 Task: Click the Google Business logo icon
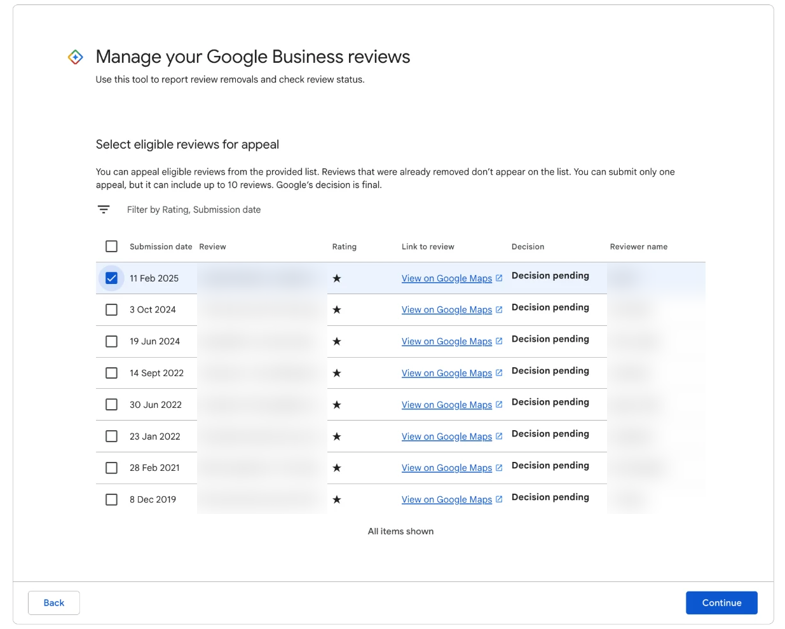point(76,57)
